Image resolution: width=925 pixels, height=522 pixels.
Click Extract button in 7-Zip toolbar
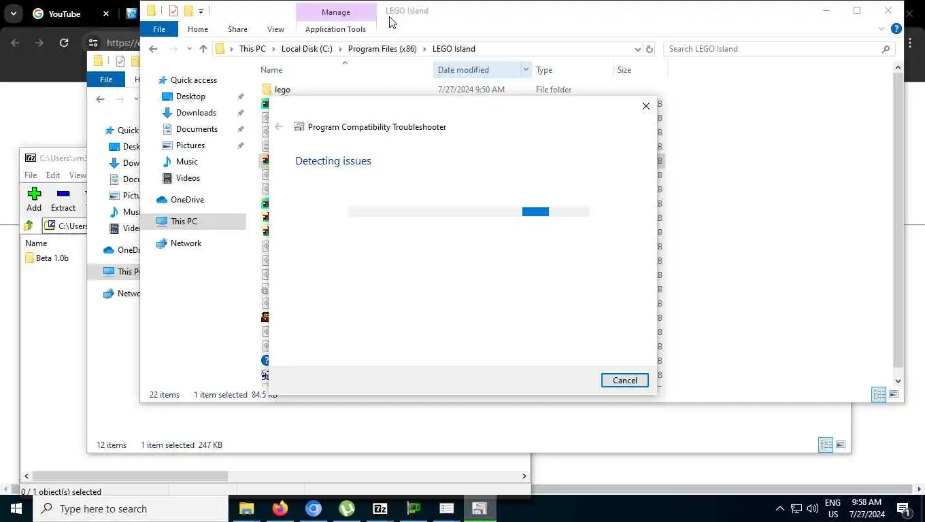click(63, 200)
